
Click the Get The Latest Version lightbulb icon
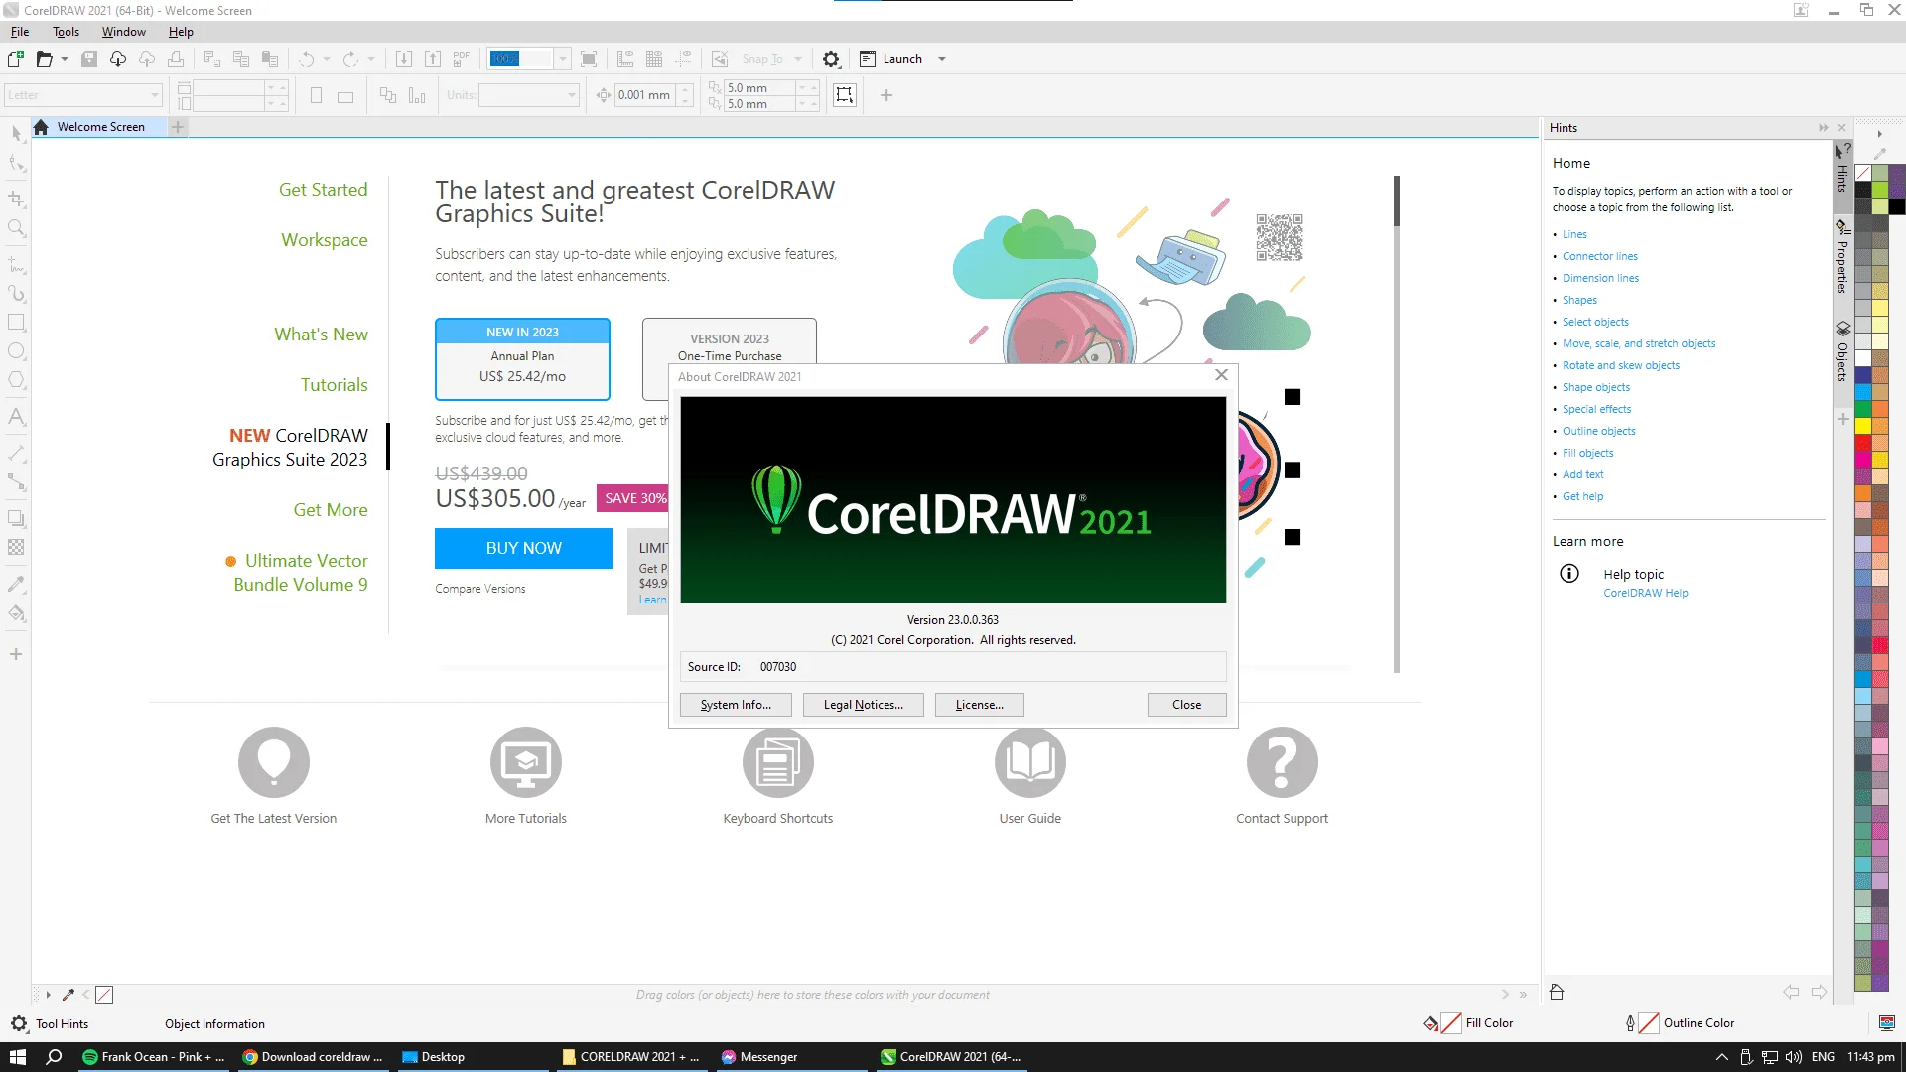click(x=274, y=762)
